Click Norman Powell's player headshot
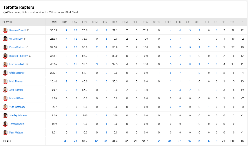 (x=5, y=30)
